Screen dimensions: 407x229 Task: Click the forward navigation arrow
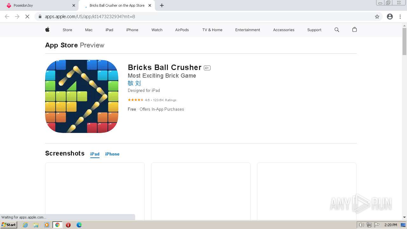pos(17,17)
